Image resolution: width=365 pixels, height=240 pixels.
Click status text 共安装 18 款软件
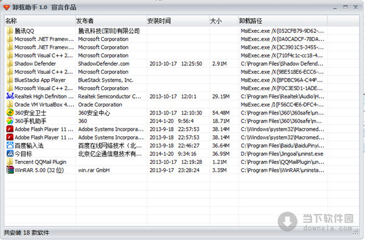click(26, 233)
